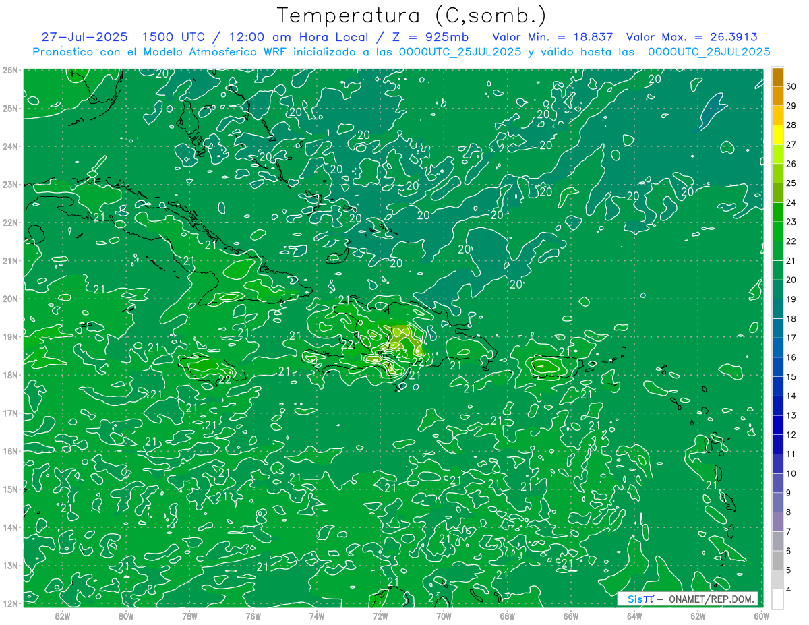This screenshot has width=809, height=625.
Task: Click the "19N" latitude label
Action: 9,336
